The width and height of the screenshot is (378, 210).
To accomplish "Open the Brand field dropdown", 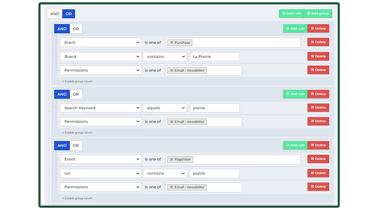I will coord(100,57).
